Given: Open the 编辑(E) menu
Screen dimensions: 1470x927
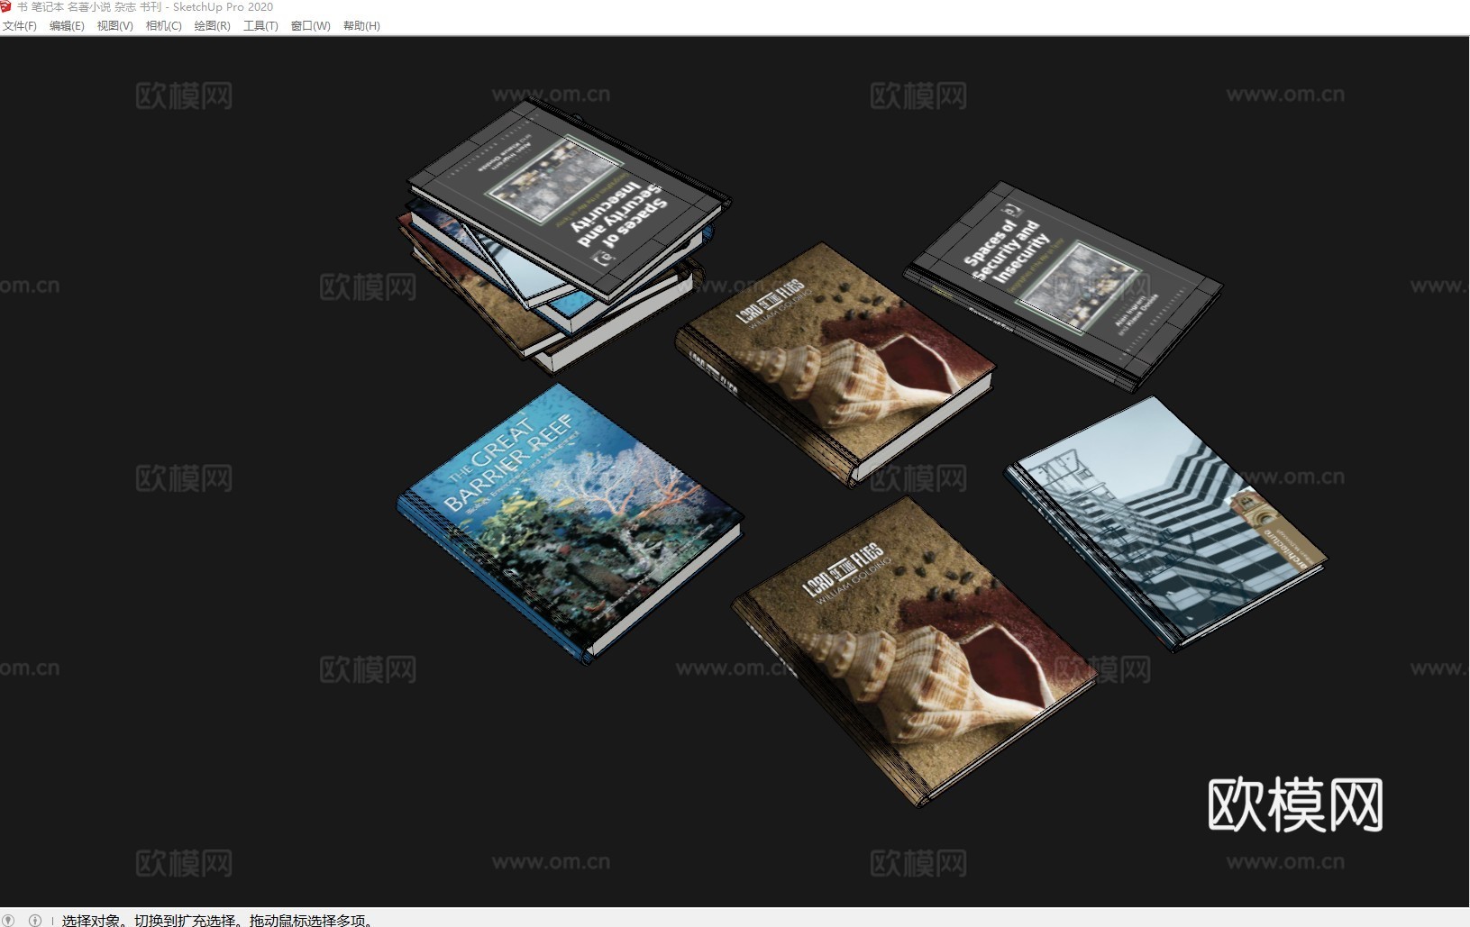Looking at the screenshot, I should coord(67,26).
